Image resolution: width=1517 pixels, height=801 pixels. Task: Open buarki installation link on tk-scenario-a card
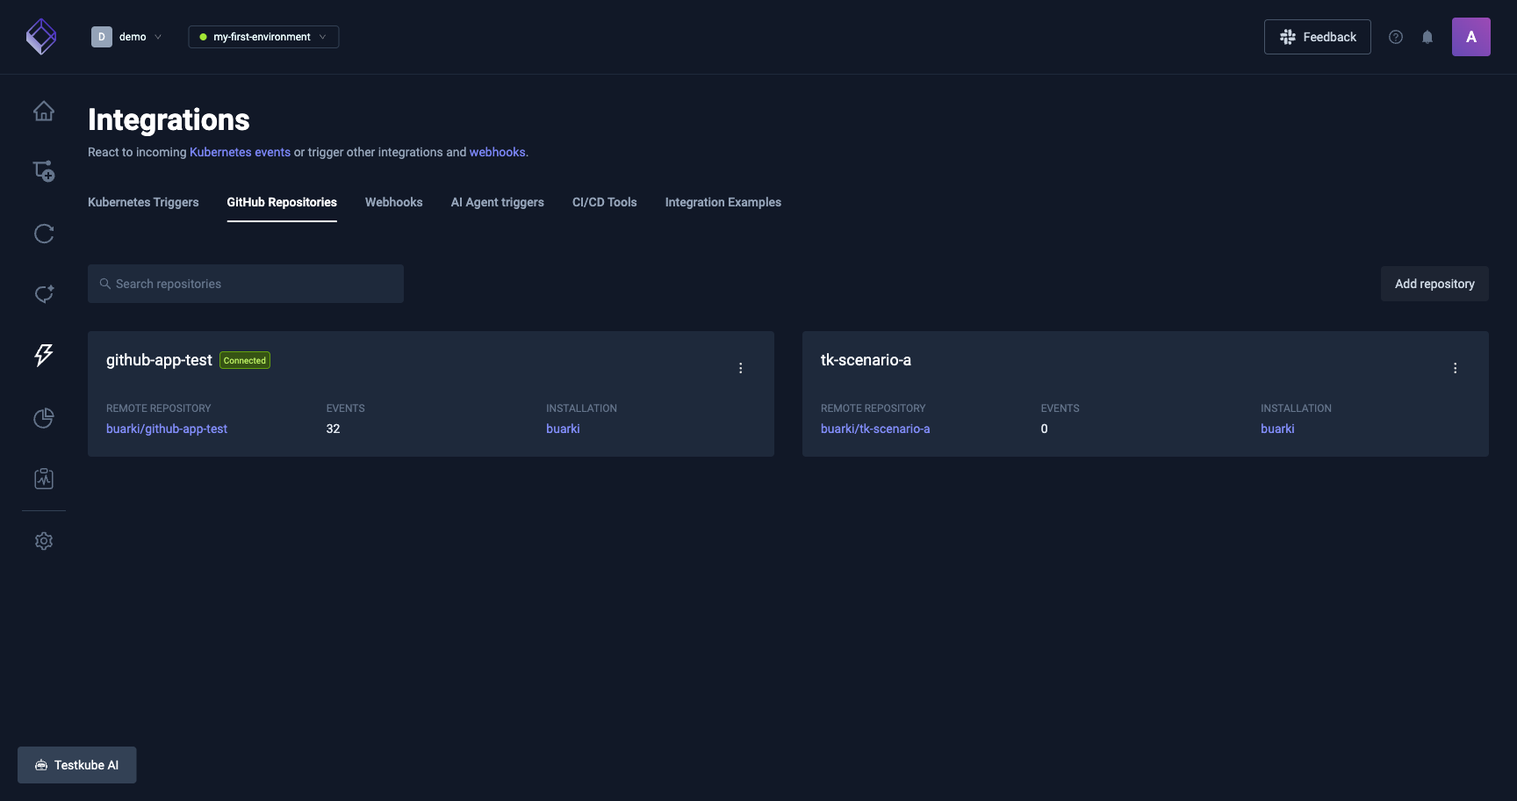[x=1277, y=429]
